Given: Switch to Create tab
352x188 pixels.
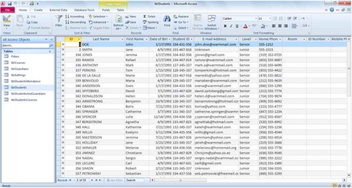Looking at the screenshot, I should 38,10.
